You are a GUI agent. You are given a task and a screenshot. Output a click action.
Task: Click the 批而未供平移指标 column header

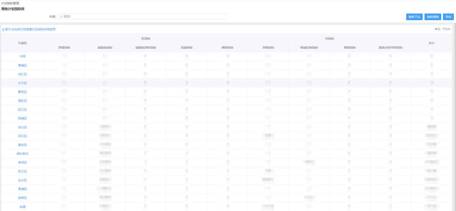pos(390,47)
